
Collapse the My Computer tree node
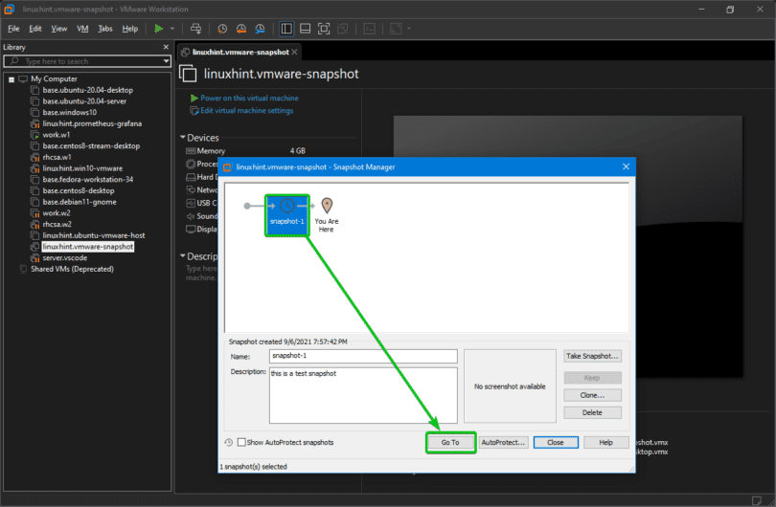11,79
